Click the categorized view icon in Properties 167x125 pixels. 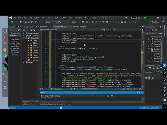(146, 78)
